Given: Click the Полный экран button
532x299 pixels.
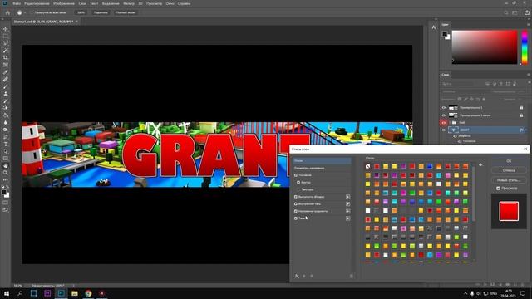Looking at the screenshot, I should (126, 12).
